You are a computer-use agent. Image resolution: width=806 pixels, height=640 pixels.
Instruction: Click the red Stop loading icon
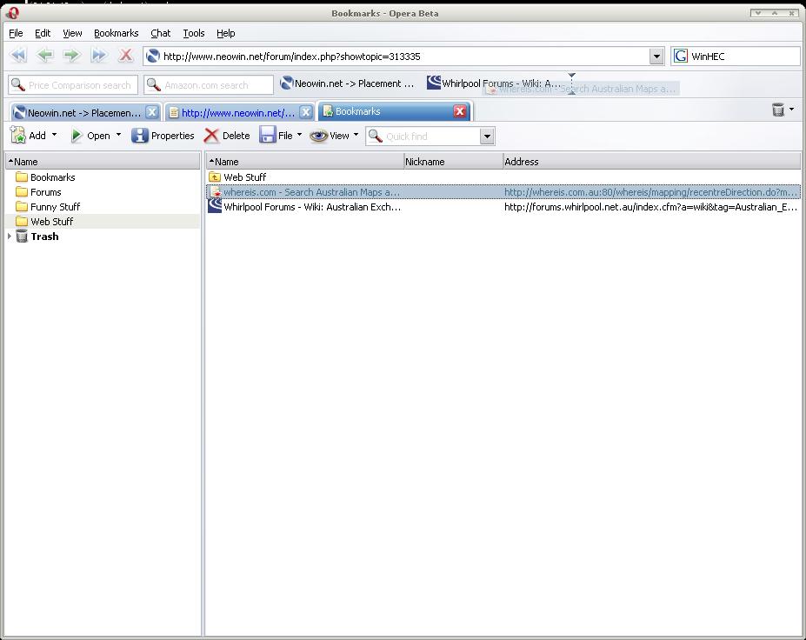(x=125, y=55)
